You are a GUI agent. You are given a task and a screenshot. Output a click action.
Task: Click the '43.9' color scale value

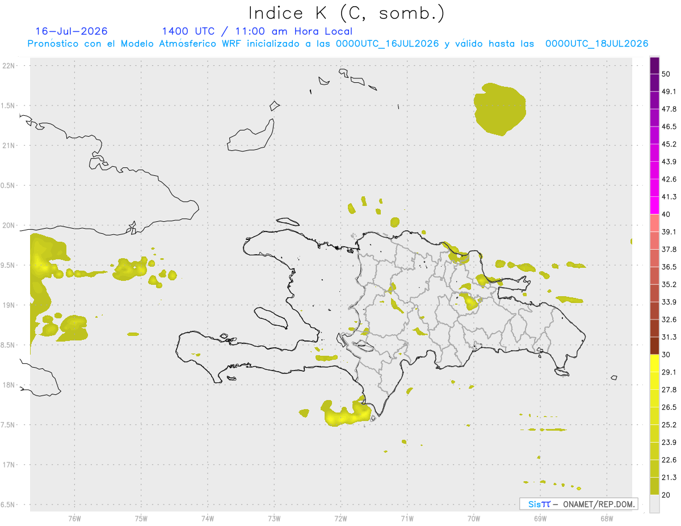click(x=669, y=162)
